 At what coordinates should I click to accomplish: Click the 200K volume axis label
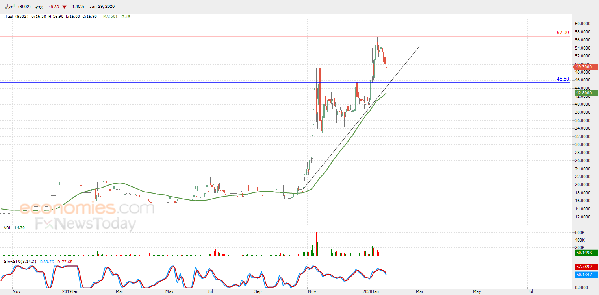pyautogui.click(x=580, y=248)
